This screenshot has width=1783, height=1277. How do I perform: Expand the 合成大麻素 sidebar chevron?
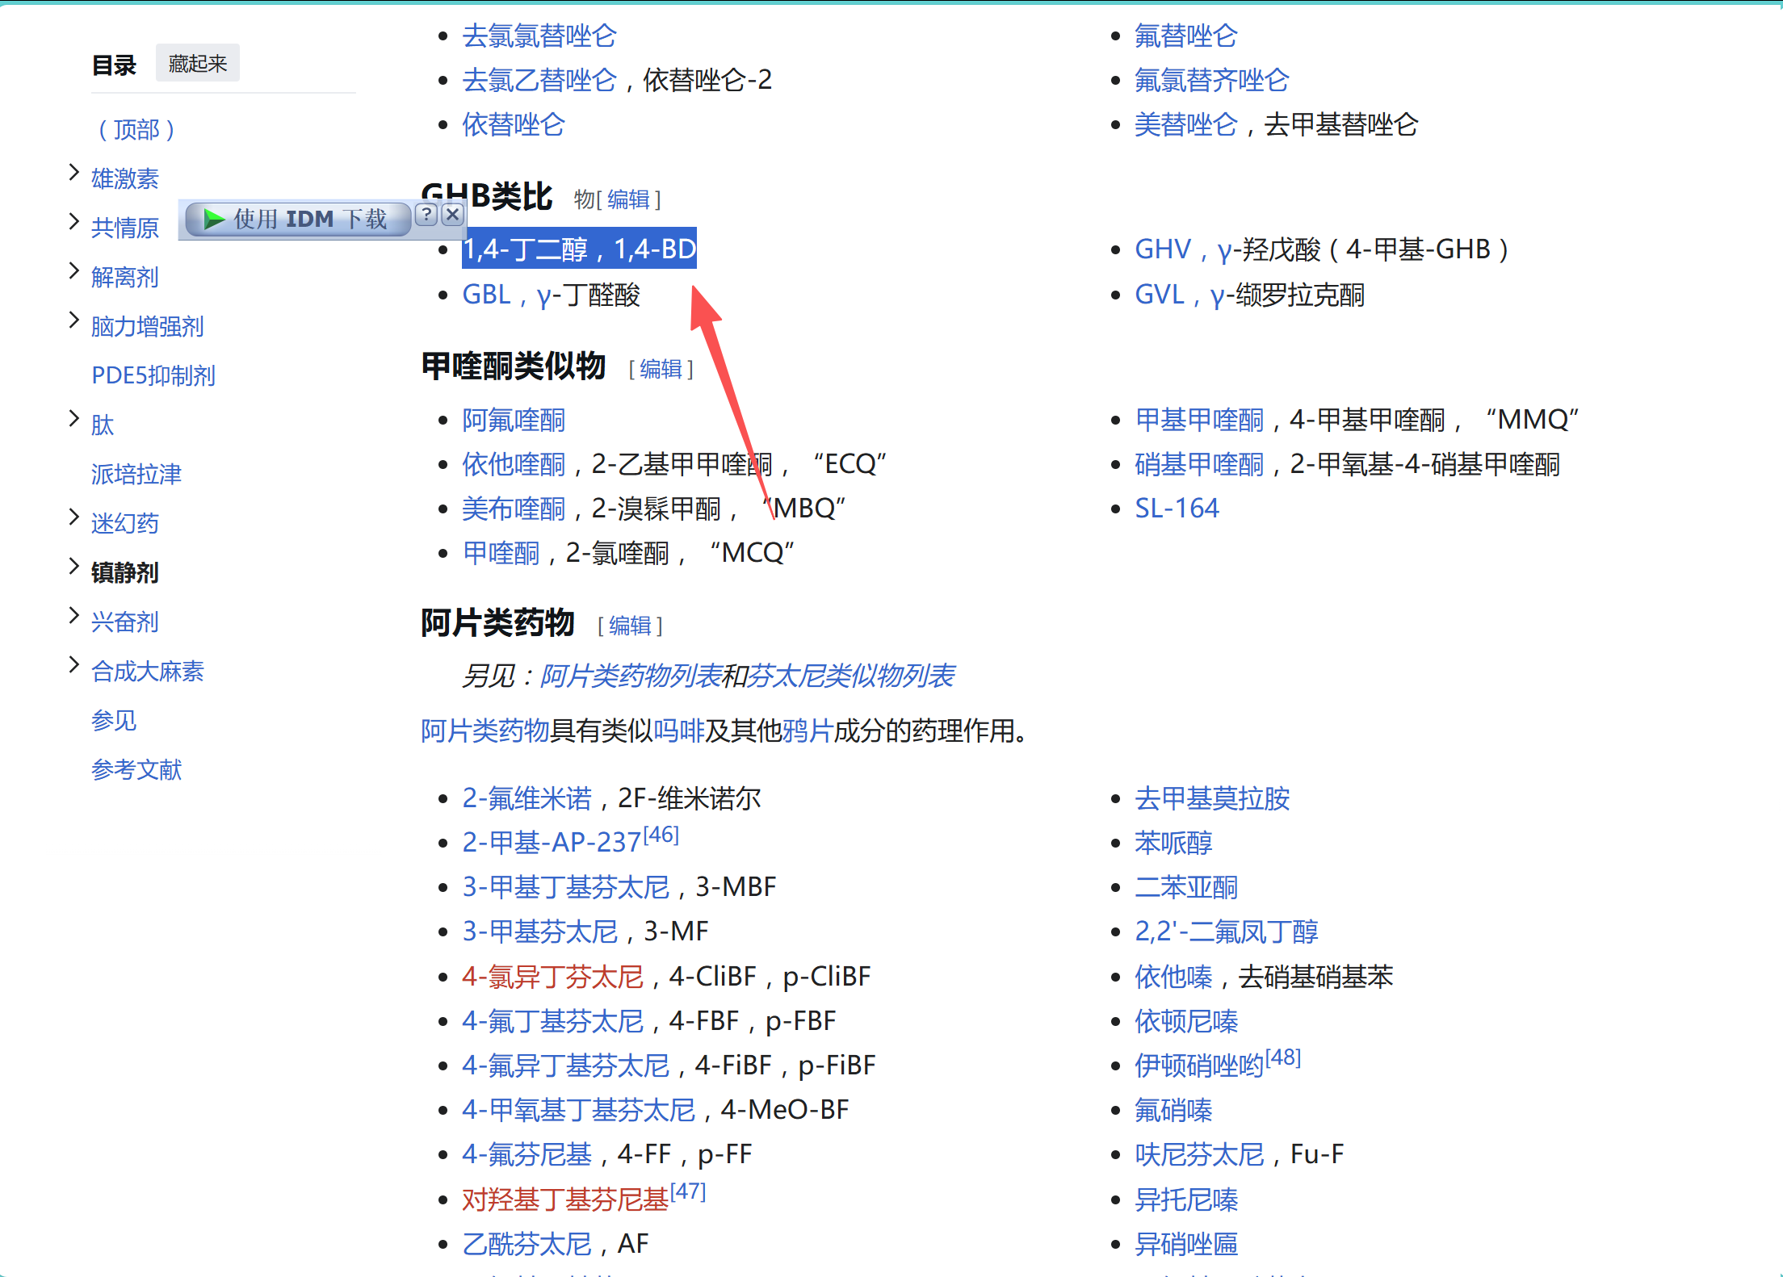[x=73, y=665]
